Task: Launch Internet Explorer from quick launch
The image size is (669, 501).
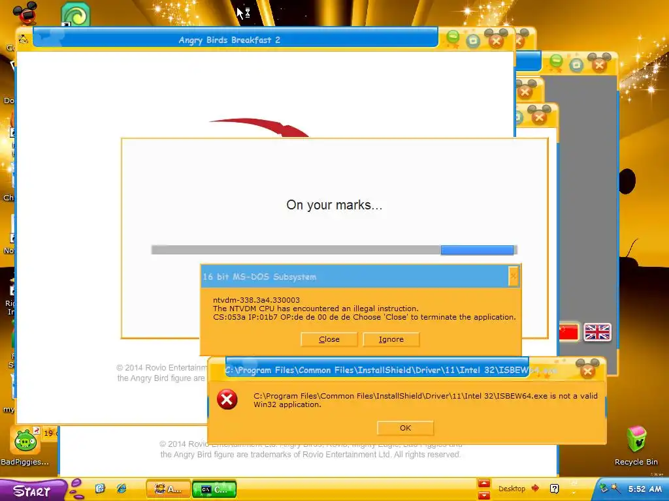Action: click(x=122, y=489)
